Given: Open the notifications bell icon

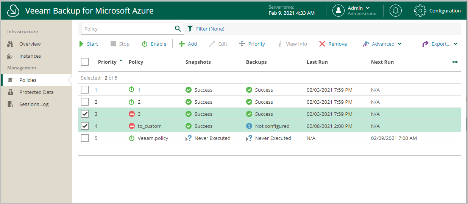Looking at the screenshot, I should click(396, 11).
